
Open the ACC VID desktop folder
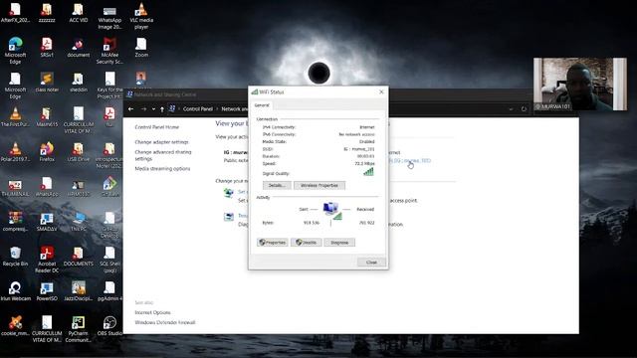coord(78,13)
